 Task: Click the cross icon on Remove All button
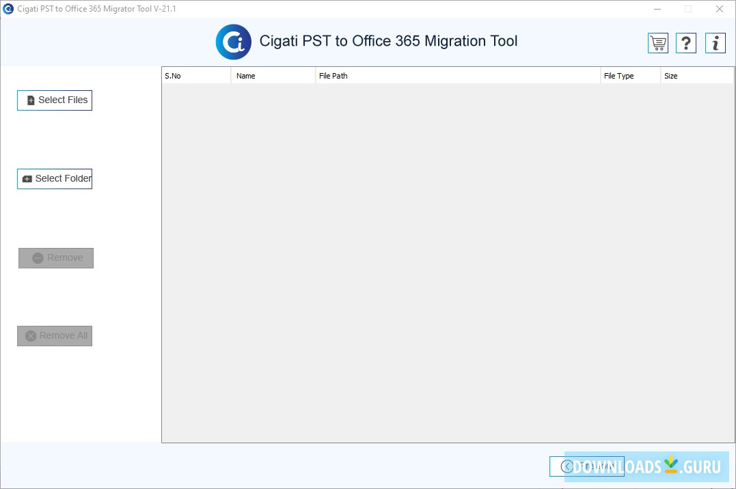pos(30,335)
